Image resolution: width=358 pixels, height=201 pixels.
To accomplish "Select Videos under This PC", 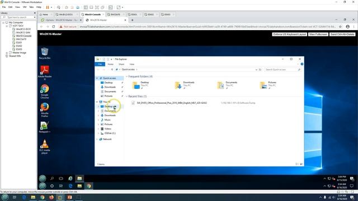I will point(107,129).
